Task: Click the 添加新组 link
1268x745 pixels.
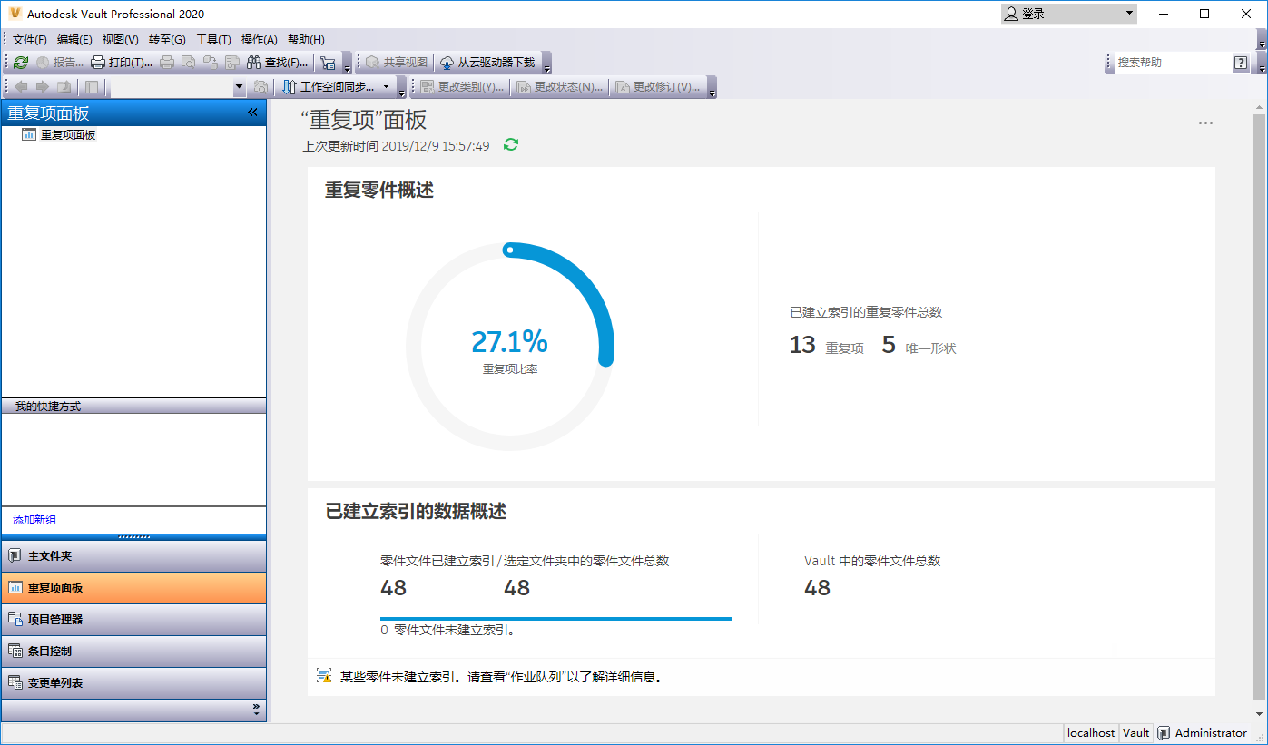Action: coord(34,520)
